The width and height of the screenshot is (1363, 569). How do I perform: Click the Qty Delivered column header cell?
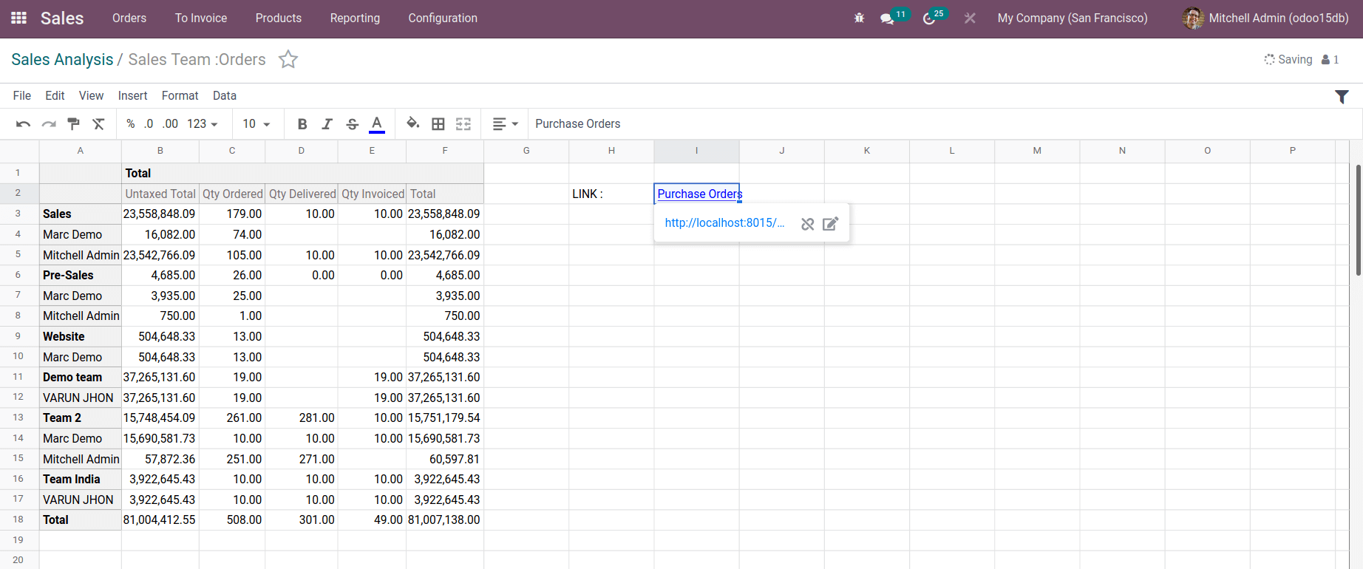[302, 194]
